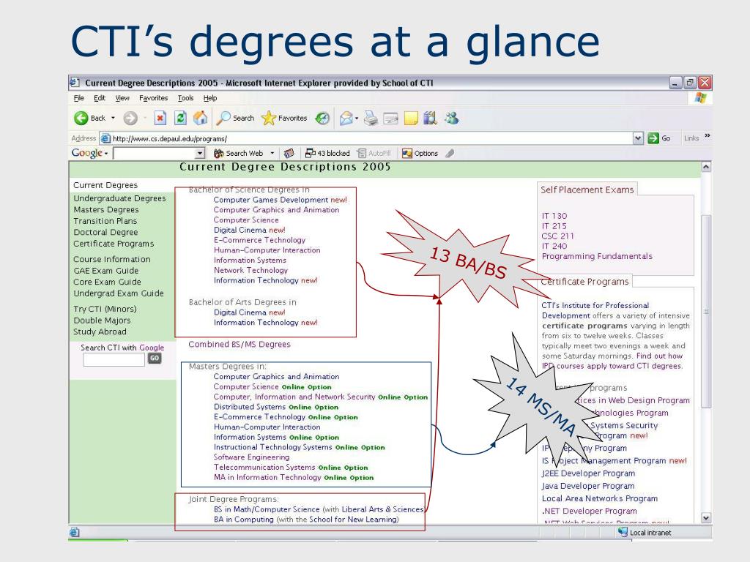Image resolution: width=750 pixels, height=562 pixels.
Task: Click the Combined BS/MS Degrees link
Action: 240,344
